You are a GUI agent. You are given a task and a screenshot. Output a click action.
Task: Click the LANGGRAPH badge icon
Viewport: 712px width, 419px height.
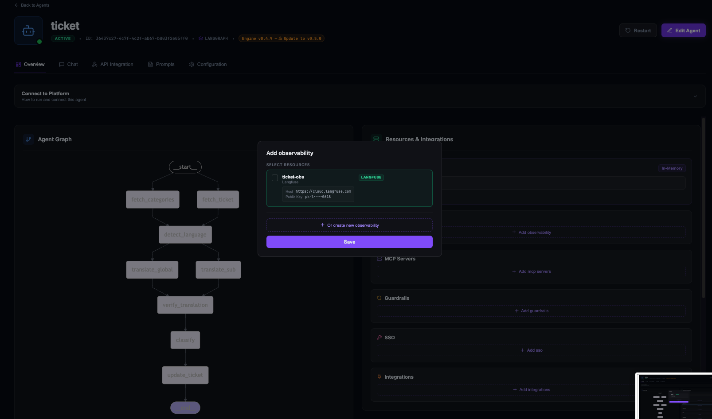200,39
